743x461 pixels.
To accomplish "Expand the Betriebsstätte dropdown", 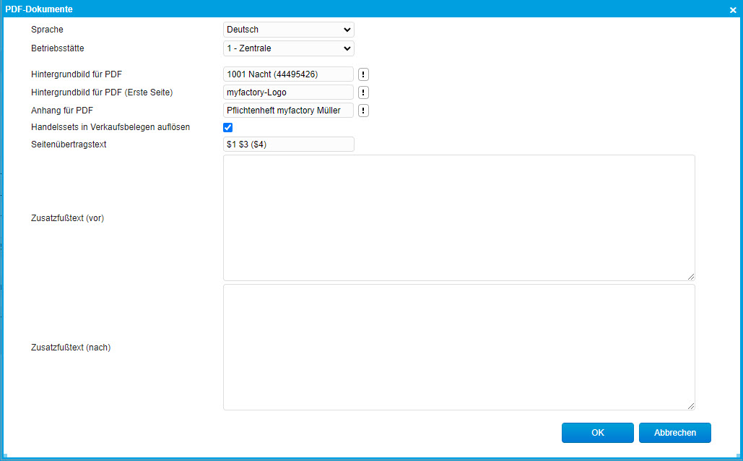I will (289, 48).
